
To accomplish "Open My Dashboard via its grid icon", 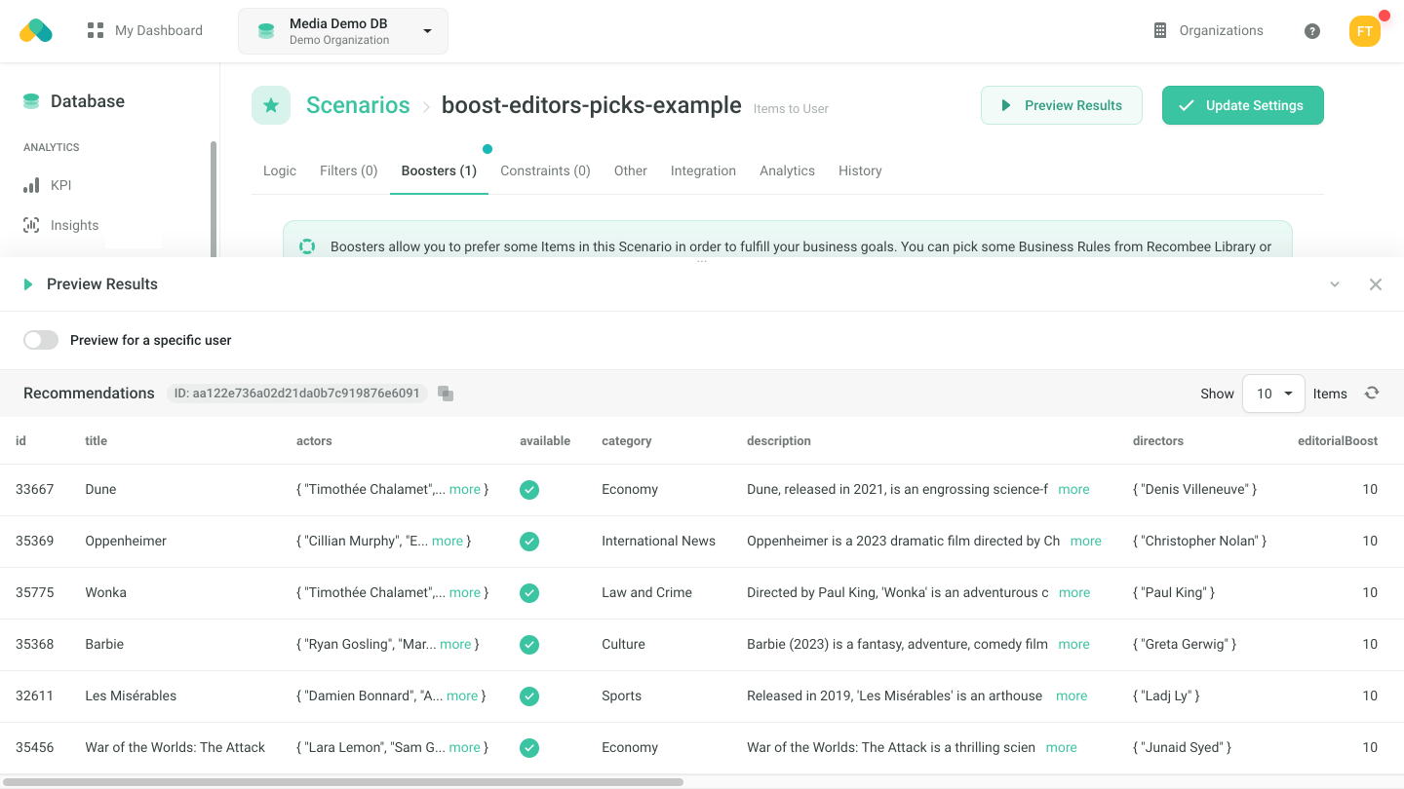I will [94, 30].
